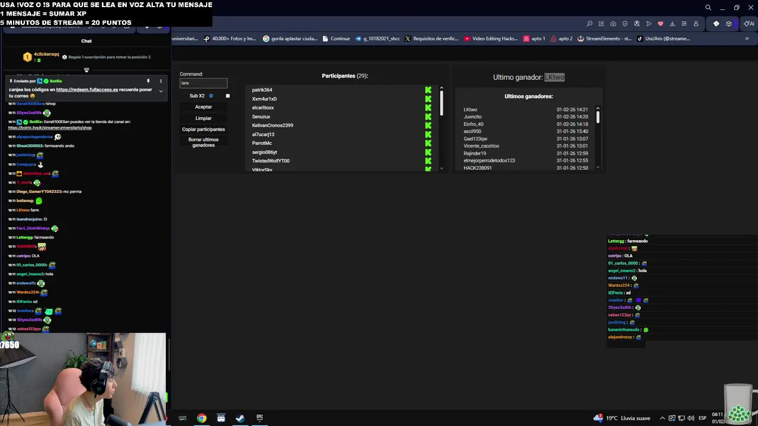Screen dimensions: 758x426
Task: Click the Copiar participantes button
Action: point(203,130)
